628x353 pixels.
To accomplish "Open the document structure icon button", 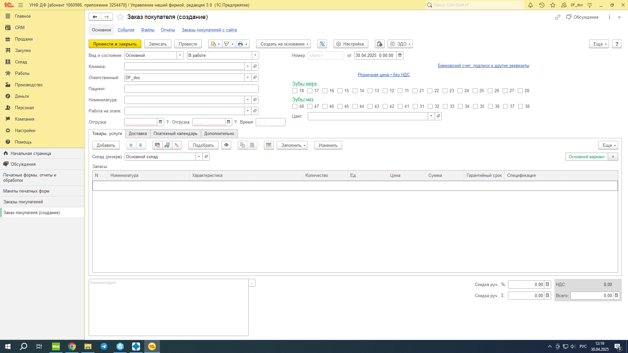I will pos(322,44).
